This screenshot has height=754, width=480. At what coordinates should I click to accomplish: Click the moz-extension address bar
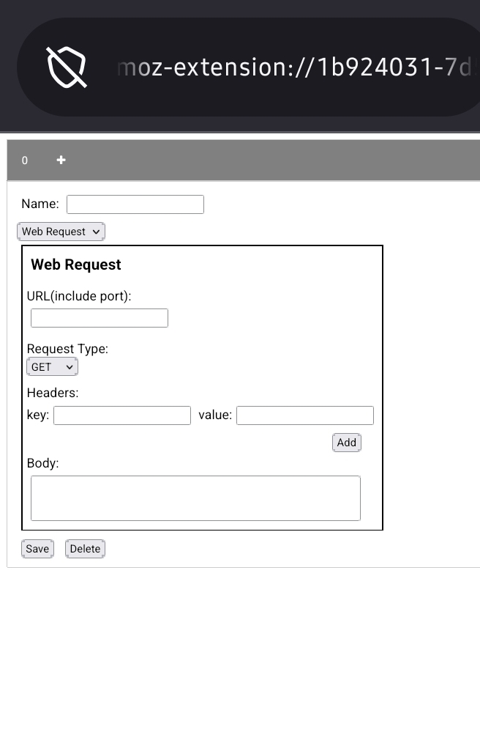tap(293, 67)
